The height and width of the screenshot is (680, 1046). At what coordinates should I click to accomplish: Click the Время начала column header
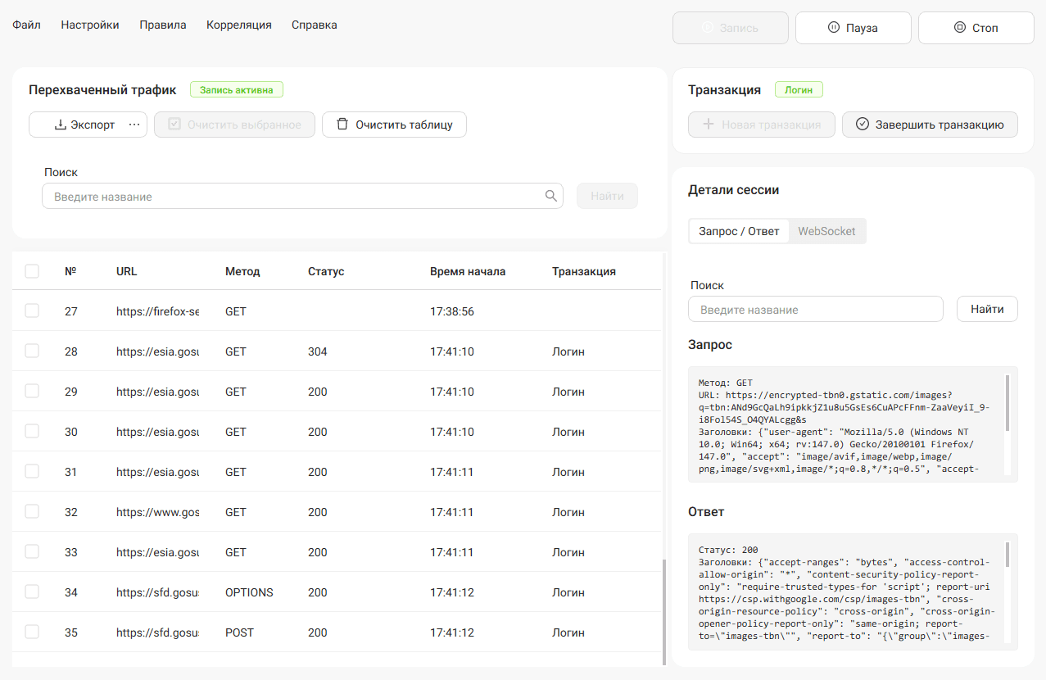pyautogui.click(x=468, y=271)
